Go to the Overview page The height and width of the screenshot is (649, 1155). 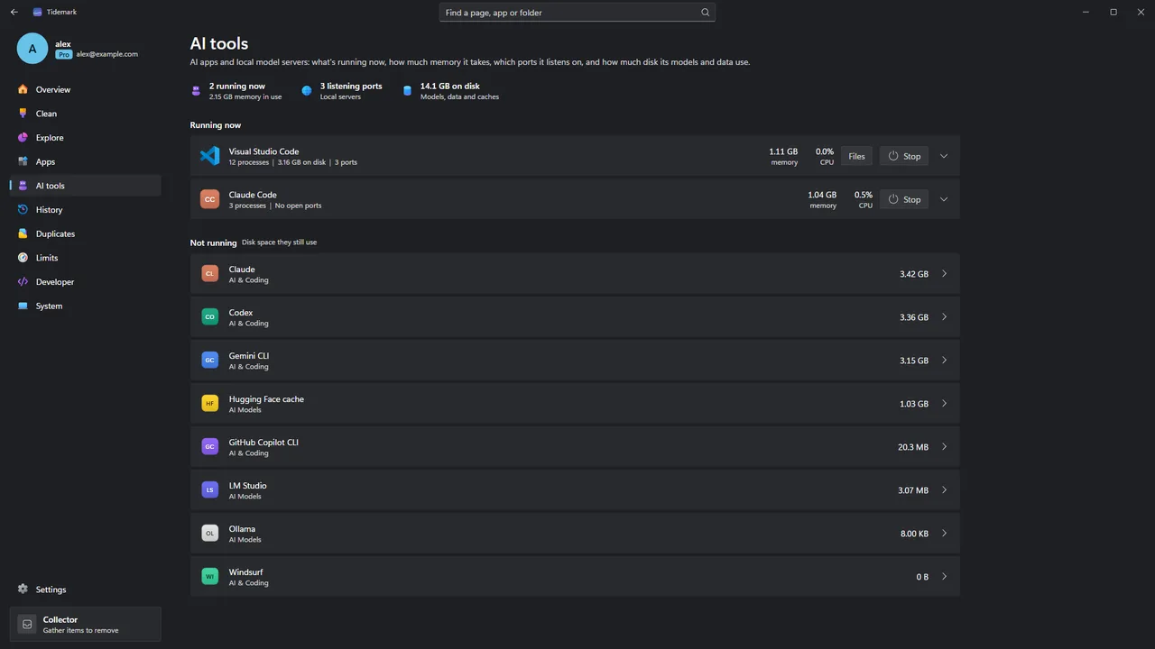(86, 89)
